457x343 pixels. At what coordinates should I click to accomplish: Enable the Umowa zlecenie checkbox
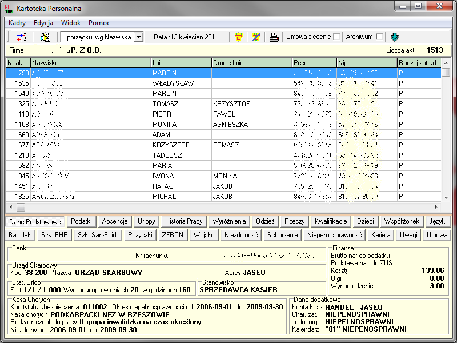[336, 37]
